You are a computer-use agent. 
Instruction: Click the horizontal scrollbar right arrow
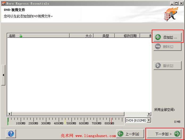tap(149, 114)
